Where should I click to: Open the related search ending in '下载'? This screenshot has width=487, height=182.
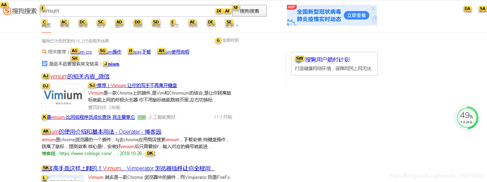139,52
